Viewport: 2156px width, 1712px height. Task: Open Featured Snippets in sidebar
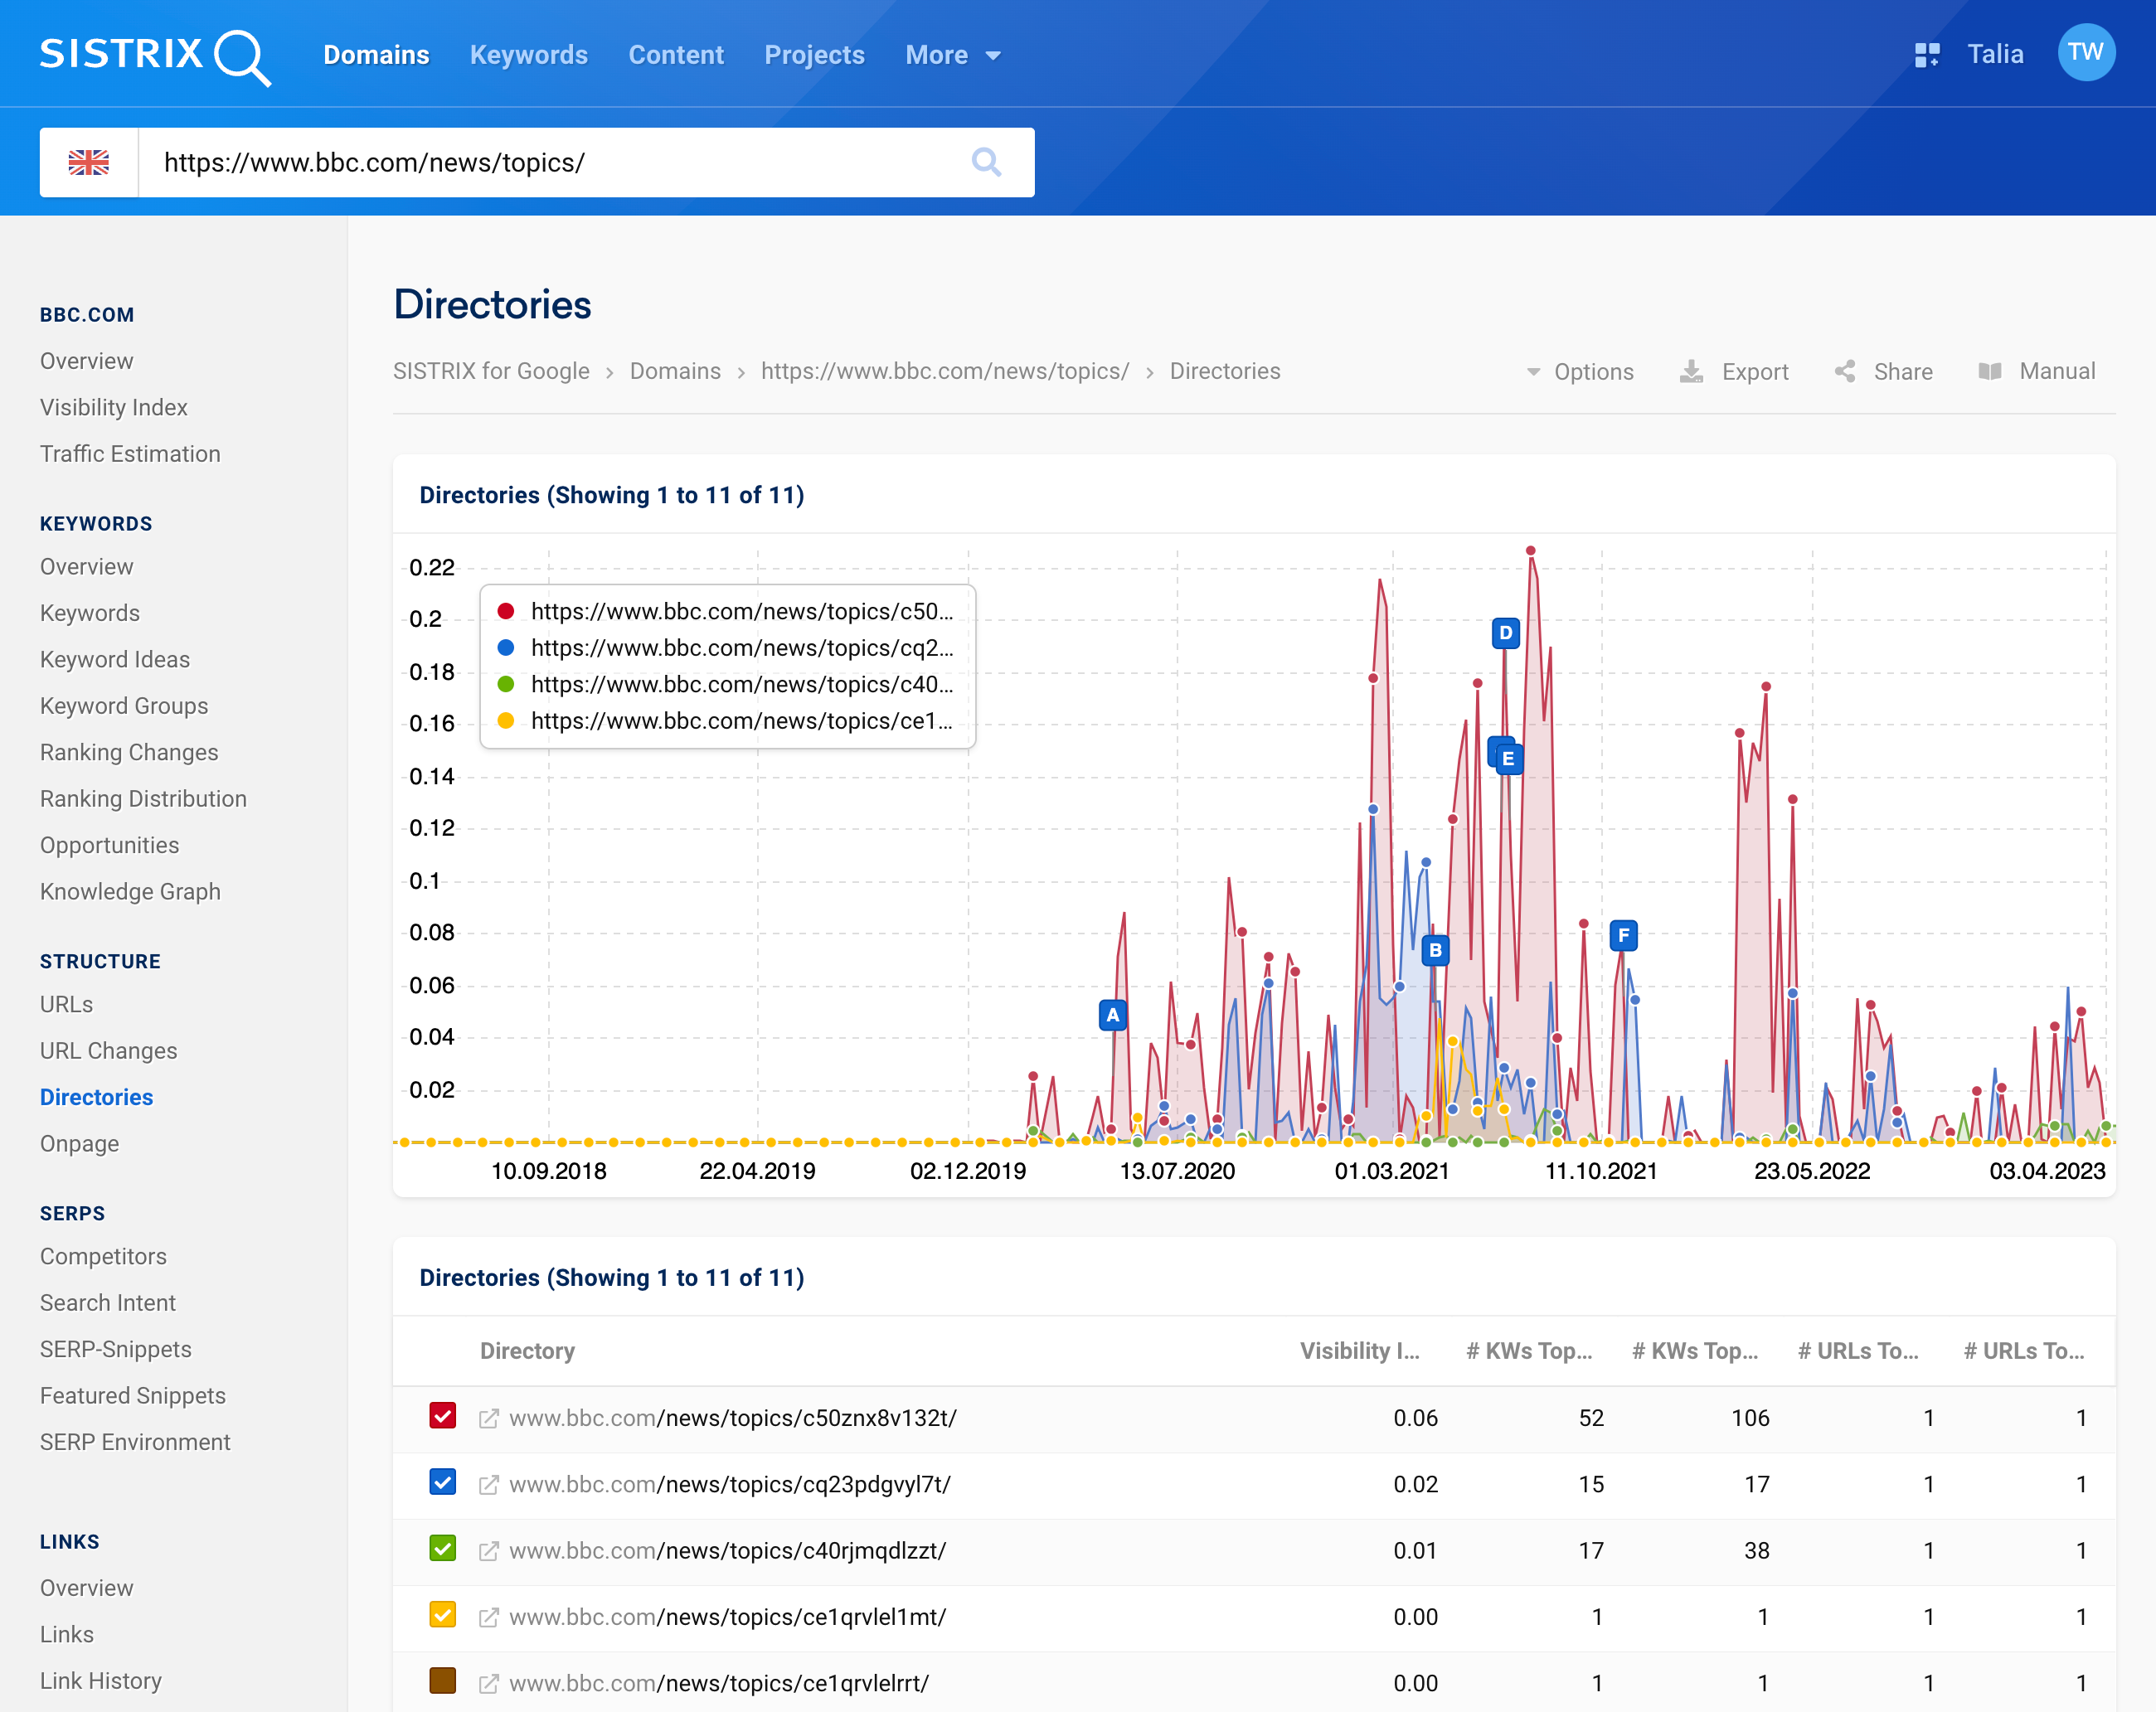click(x=133, y=1395)
